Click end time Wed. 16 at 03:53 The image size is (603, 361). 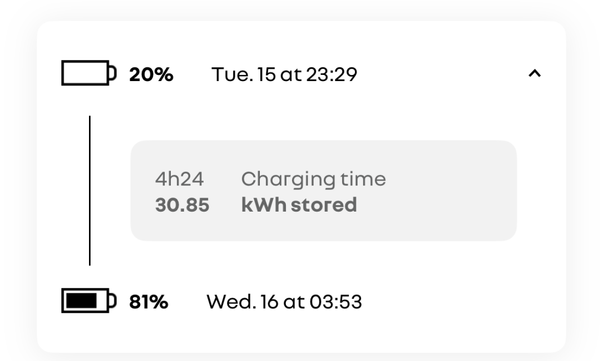pyautogui.click(x=284, y=302)
